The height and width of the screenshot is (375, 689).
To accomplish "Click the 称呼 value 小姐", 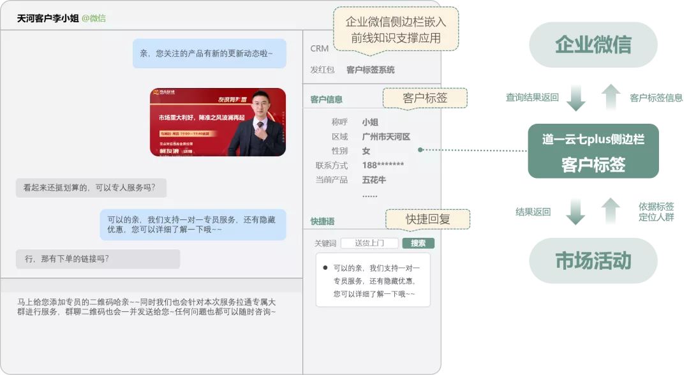I will (370, 122).
